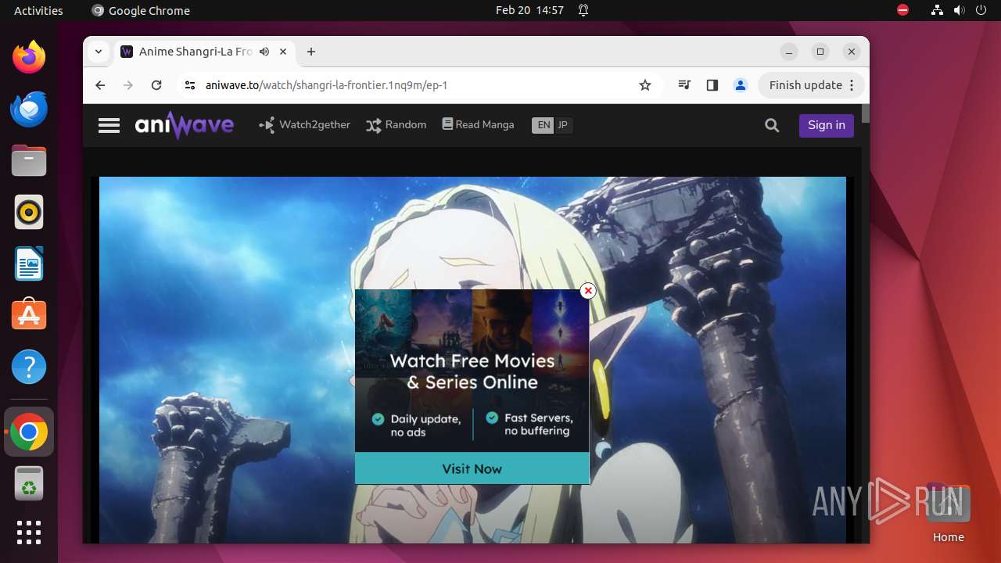Screen dimensions: 1001x563
Task: Launch Rhythmbox from the dock
Action: click(x=29, y=212)
